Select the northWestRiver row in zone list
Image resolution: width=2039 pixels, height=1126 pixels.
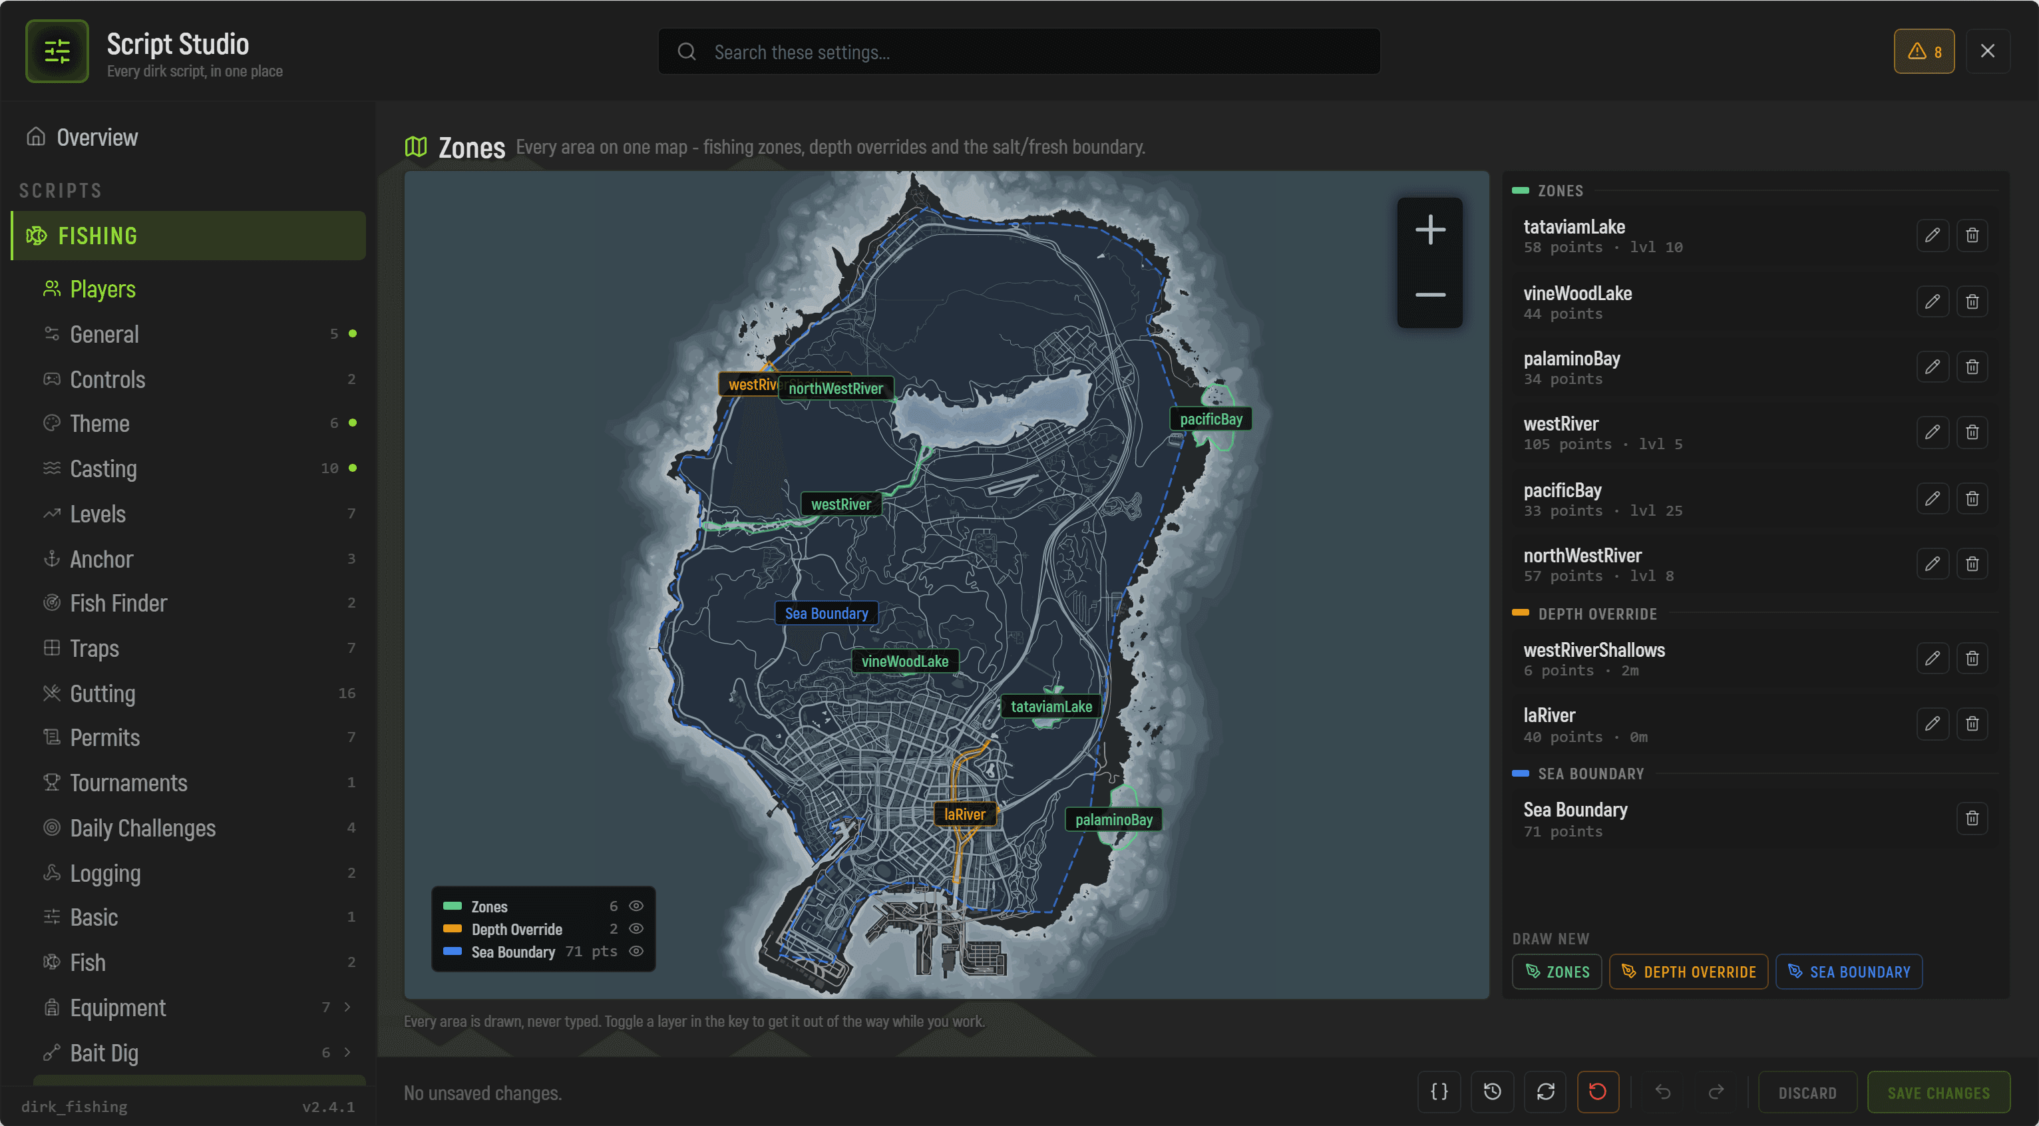pyautogui.click(x=1754, y=565)
